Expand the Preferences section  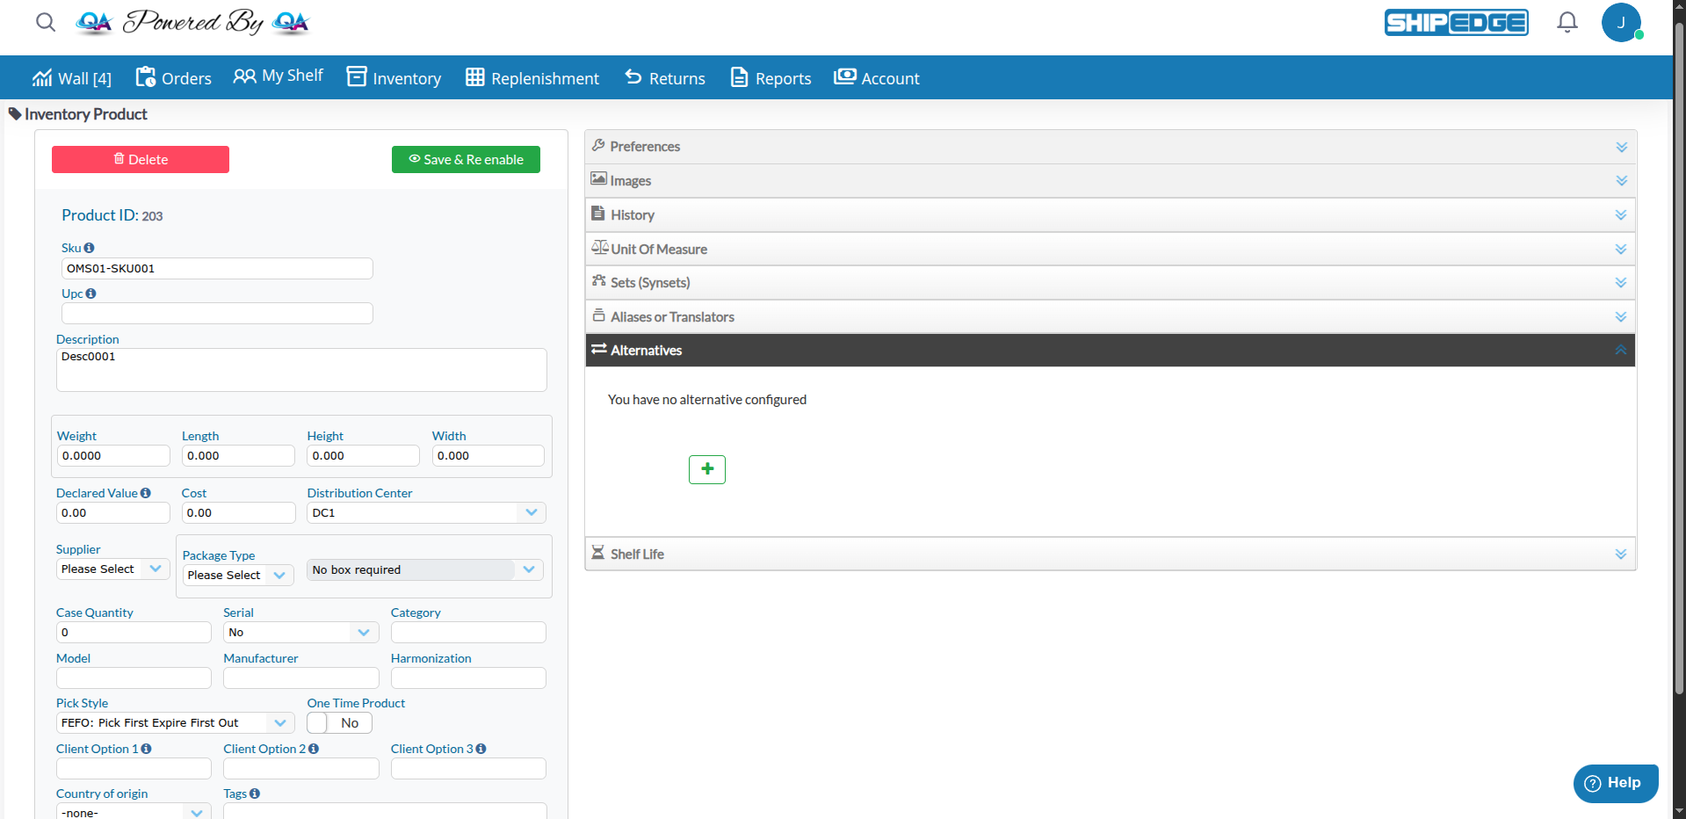pos(1110,147)
